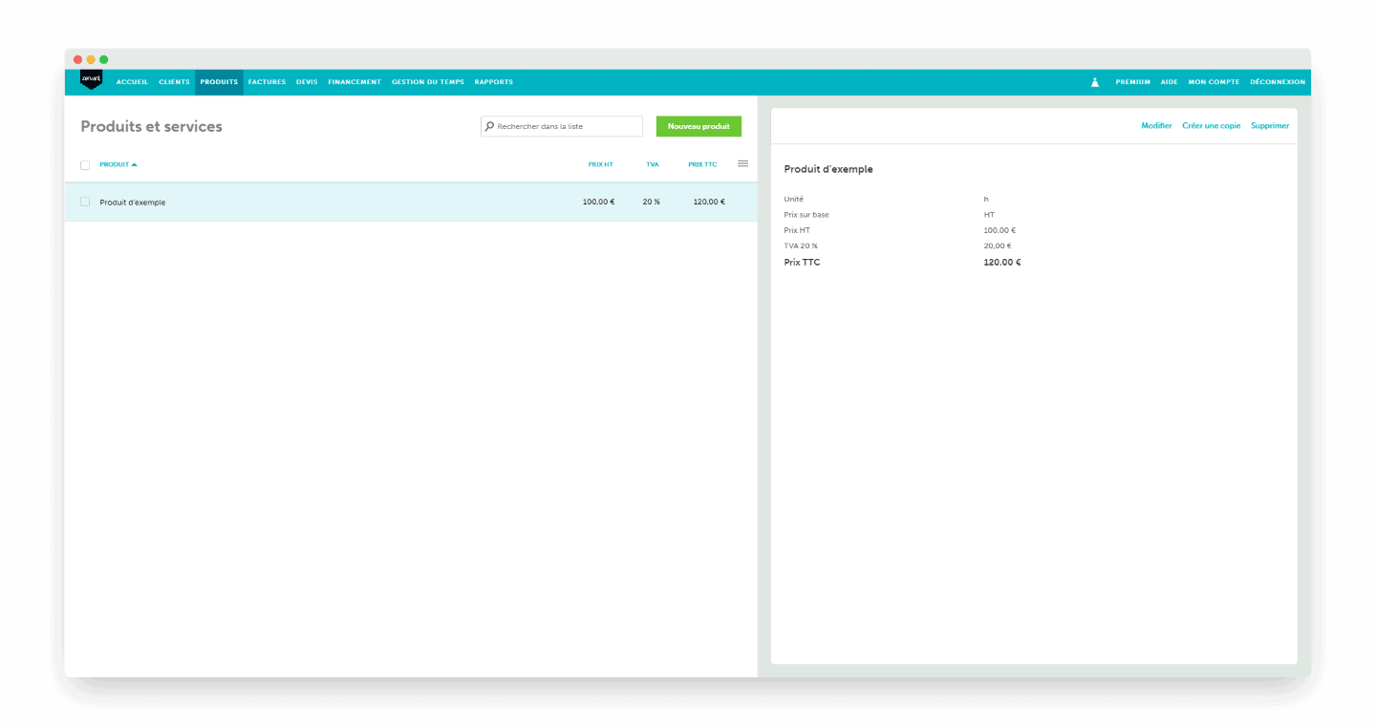Click the 100,00 € price in the list
The width and height of the screenshot is (1376, 726).
(x=598, y=203)
